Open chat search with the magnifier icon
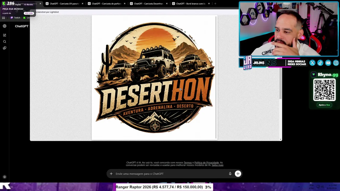The width and height of the screenshot is (340, 191). click(x=5, y=42)
